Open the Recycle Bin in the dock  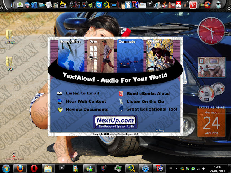218,5
